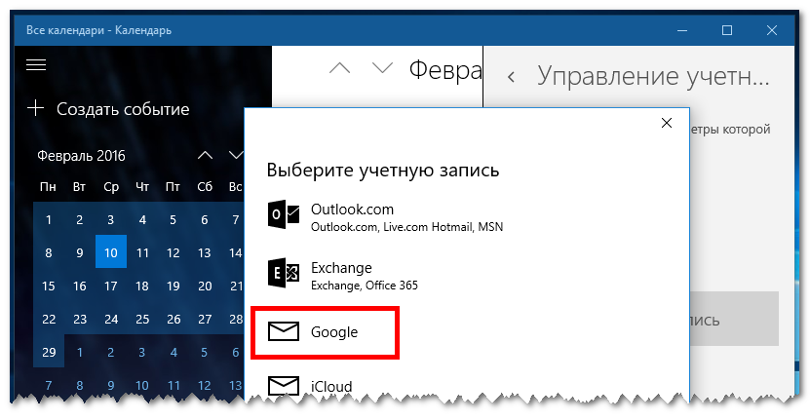
Task: Select February 13 in mini calendar
Action: [x=205, y=252]
